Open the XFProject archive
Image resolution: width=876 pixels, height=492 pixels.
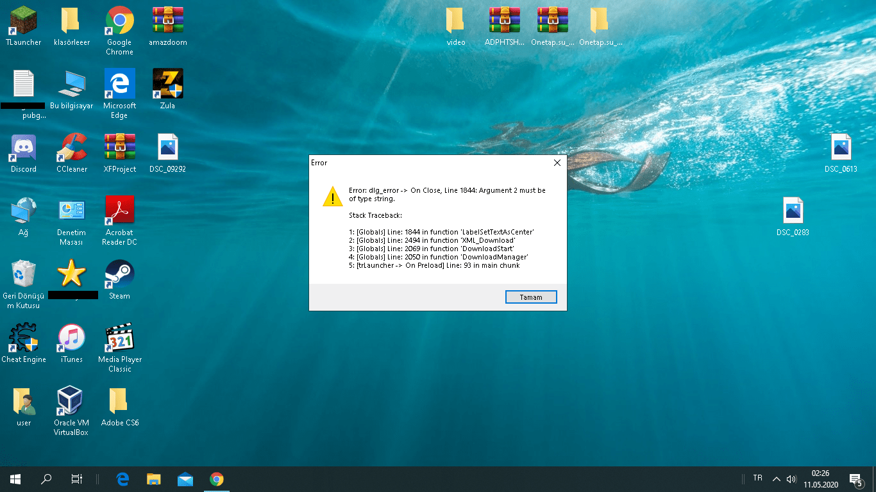119,154
